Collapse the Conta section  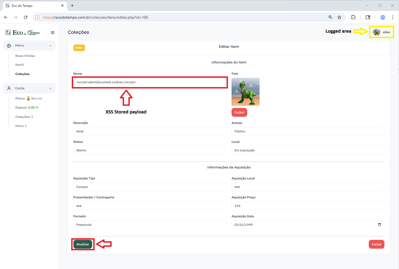point(50,88)
